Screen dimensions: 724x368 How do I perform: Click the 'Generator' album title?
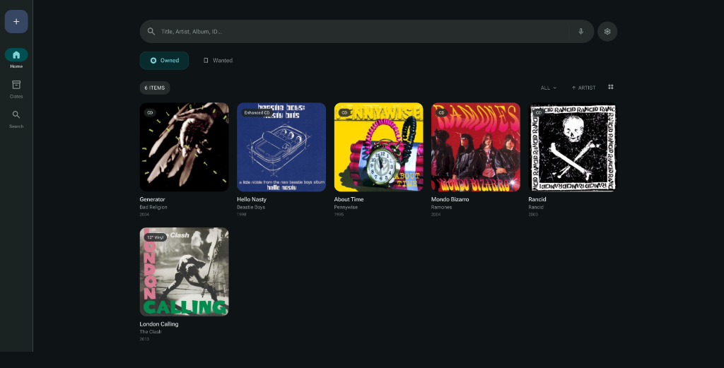[153, 199]
